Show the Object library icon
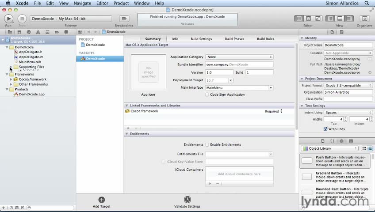The image size is (375, 212). (341, 141)
